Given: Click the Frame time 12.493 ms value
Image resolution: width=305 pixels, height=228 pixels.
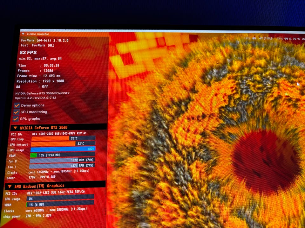Looking at the screenshot, I should point(51,76).
